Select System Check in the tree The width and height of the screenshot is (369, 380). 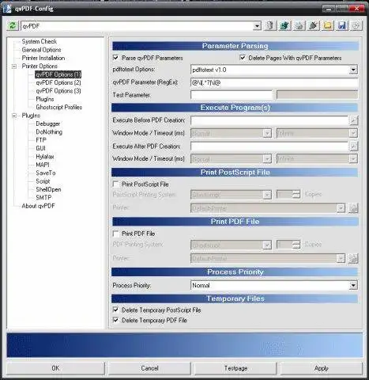[40, 41]
